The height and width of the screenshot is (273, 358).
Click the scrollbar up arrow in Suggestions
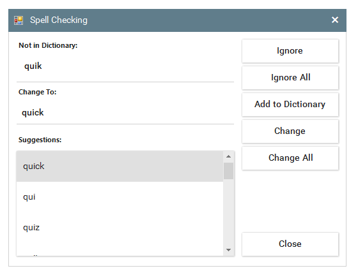pos(228,156)
